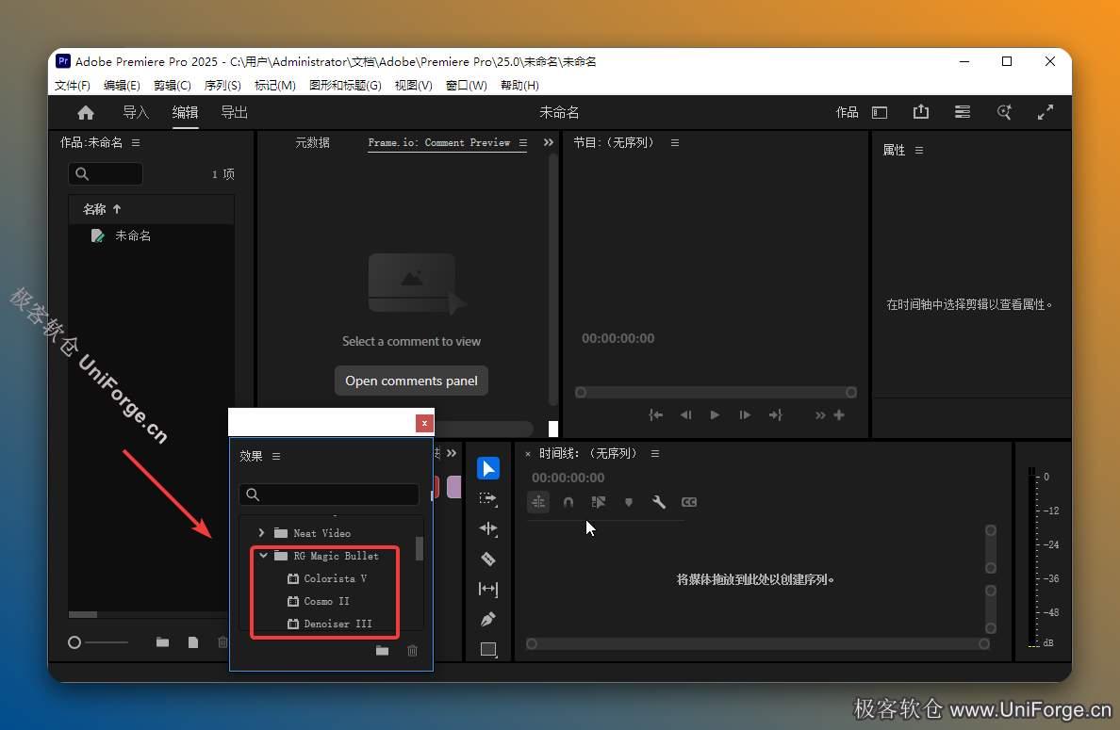The image size is (1120, 730).
Task: Select the Track Select Forward tool
Action: pos(487,499)
